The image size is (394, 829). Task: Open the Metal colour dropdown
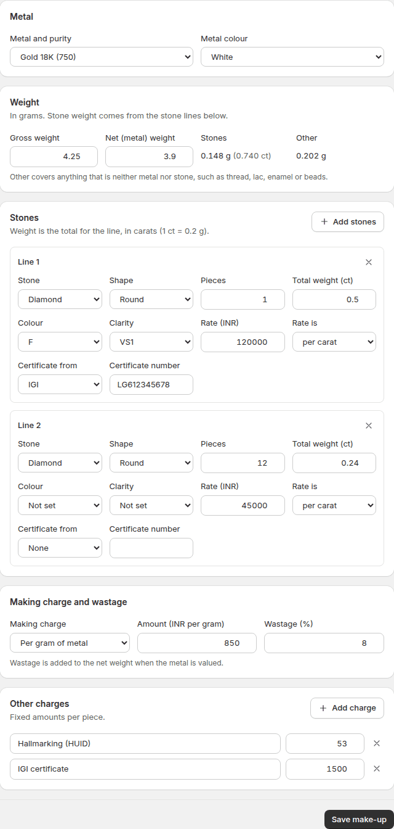[x=292, y=57]
